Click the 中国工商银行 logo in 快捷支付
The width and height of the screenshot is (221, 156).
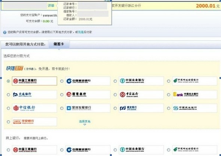pyautogui.click(x=25, y=81)
